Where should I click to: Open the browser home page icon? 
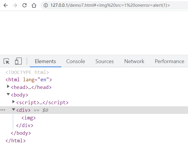[x=34, y=5]
